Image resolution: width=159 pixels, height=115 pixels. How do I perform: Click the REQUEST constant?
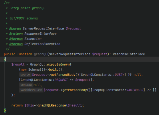61,80
